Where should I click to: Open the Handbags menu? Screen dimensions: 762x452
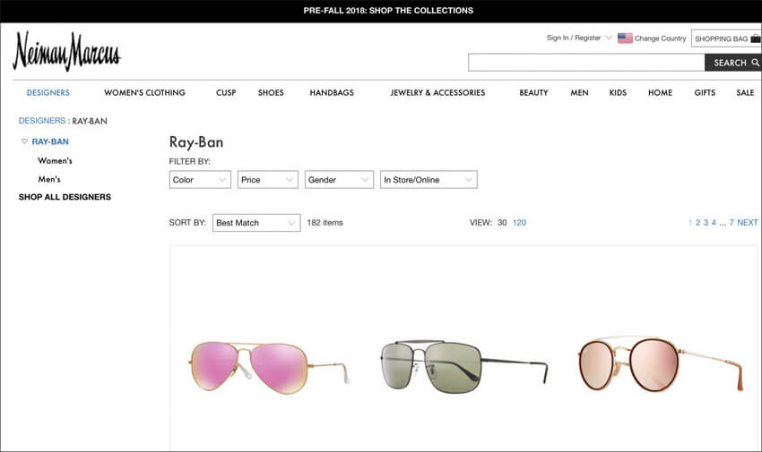332,92
